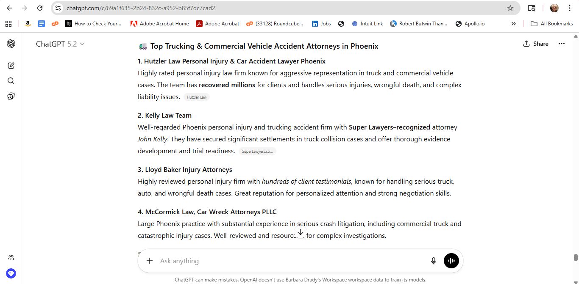Open the Amazon bookmark
The height and width of the screenshot is (284, 579).
point(28,24)
